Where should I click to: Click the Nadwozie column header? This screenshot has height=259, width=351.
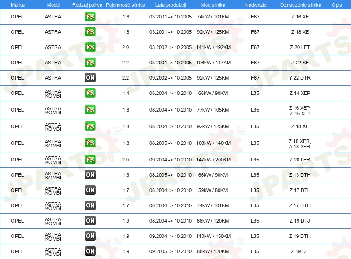tap(256, 5)
